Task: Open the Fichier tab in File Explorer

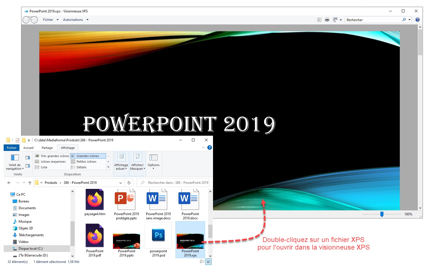Action: [x=12, y=148]
